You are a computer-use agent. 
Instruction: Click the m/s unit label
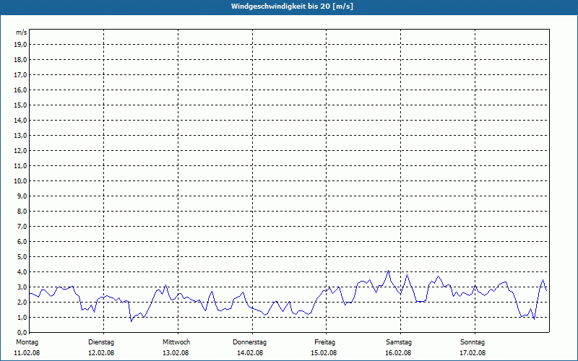coord(22,32)
